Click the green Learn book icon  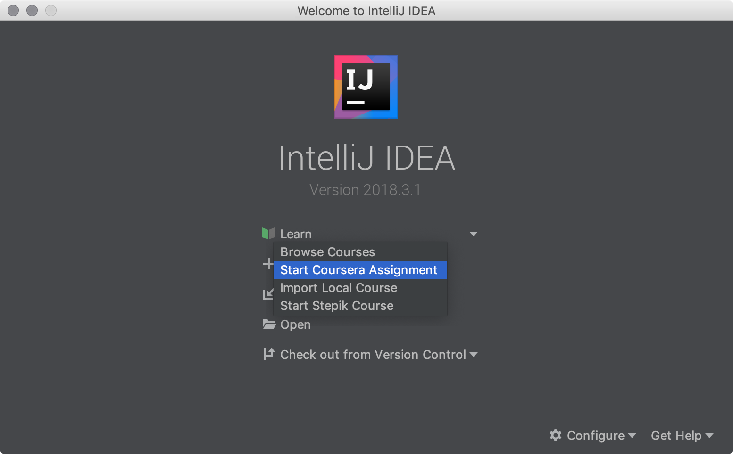(x=268, y=233)
